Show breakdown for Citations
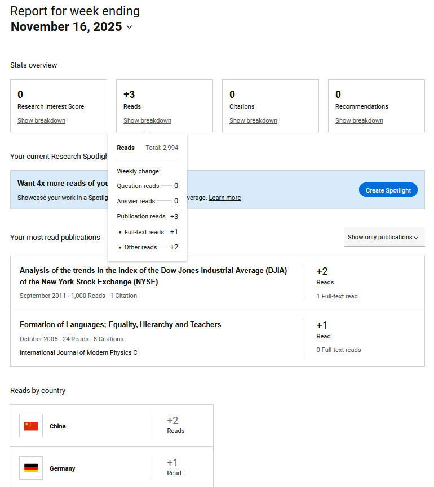 pyautogui.click(x=253, y=120)
